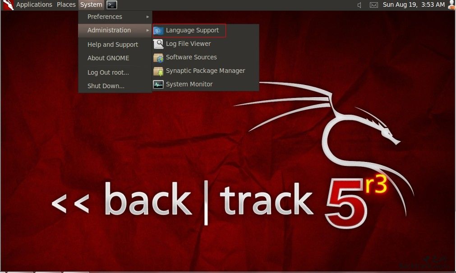The image size is (456, 273).
Task: Expand the Administration submenu
Action: 109,30
